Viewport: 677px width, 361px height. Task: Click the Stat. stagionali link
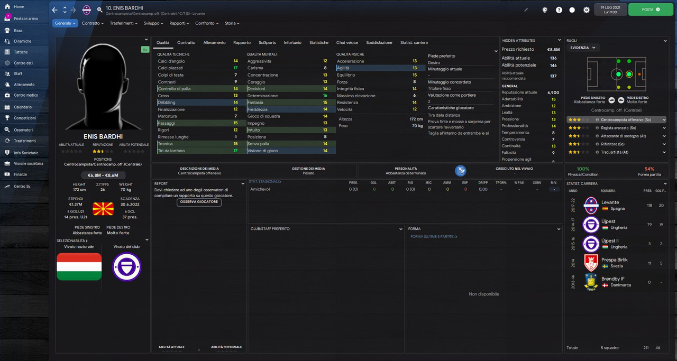[x=265, y=181]
